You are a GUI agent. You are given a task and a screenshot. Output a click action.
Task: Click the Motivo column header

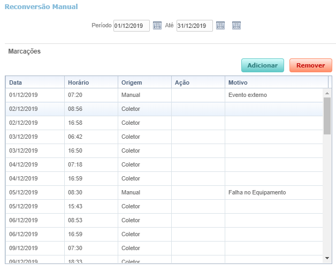point(276,82)
